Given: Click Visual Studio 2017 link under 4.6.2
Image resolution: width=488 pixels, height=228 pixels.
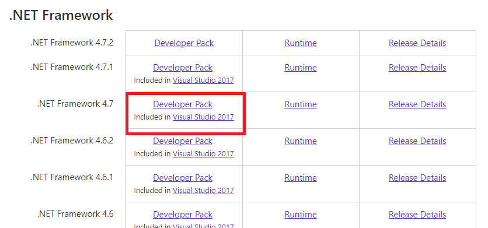Looking at the screenshot, I should coord(203,154).
